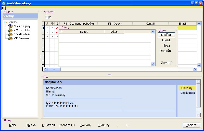Click the H button under the title bar
Screen dimensions: 204x131
tap(3, 8)
